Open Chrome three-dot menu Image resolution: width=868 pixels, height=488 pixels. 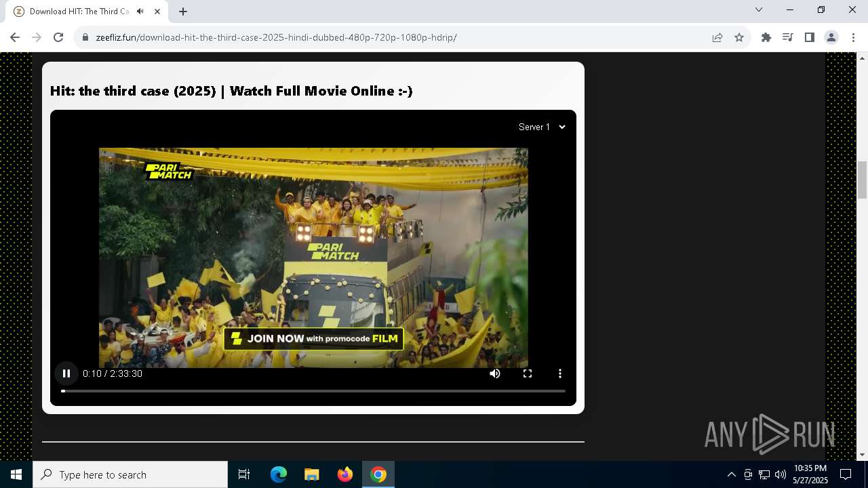(853, 37)
